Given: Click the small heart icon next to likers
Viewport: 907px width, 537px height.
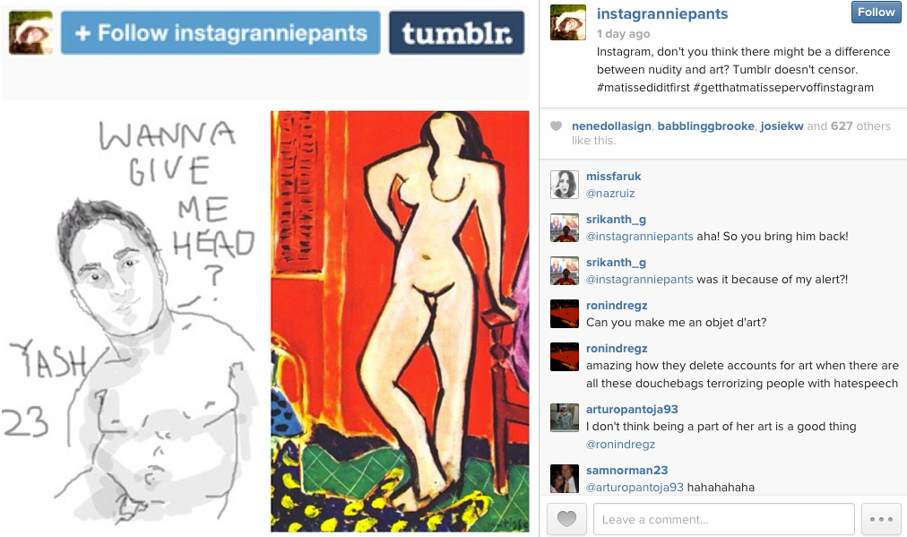Looking at the screenshot, I should tap(556, 126).
